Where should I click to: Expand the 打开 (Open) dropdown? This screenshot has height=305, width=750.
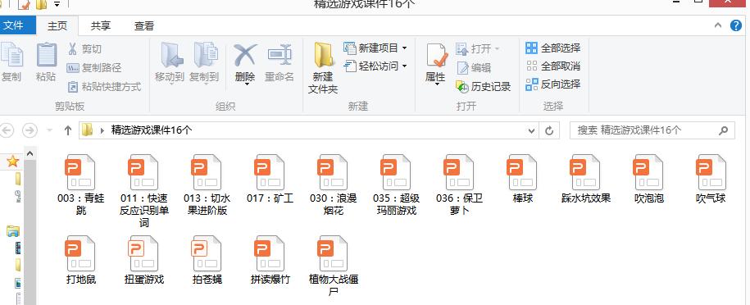(497, 49)
